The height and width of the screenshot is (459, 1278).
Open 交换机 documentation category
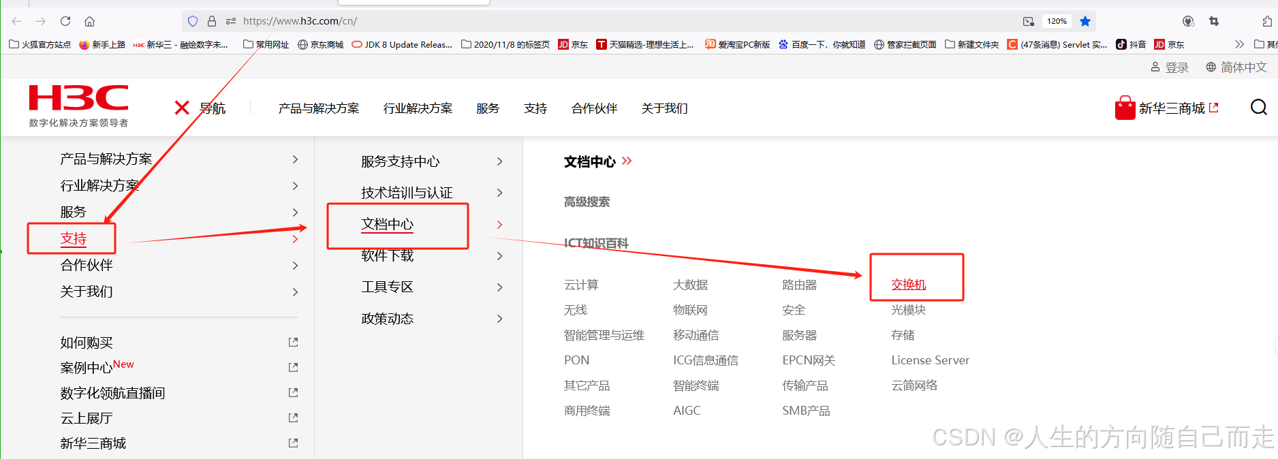coord(909,285)
